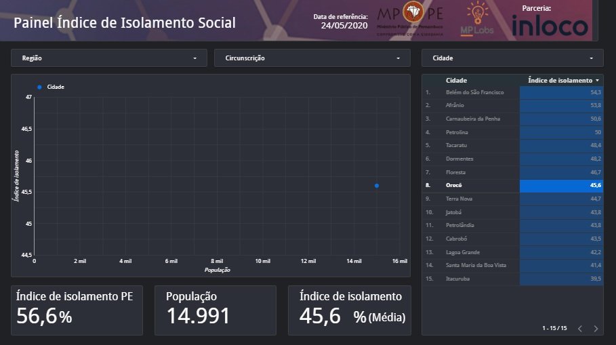Click the MP Labs lightbulb logo
Viewport: 616px width, 345px height.
pyautogui.click(x=477, y=18)
